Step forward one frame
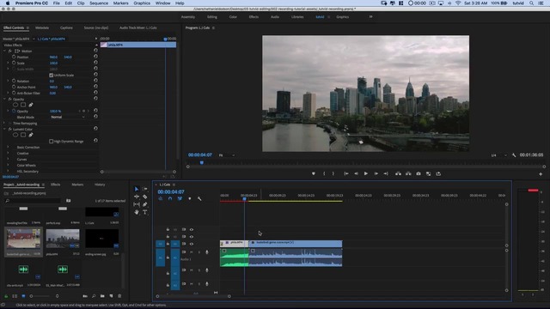 tap(376, 173)
